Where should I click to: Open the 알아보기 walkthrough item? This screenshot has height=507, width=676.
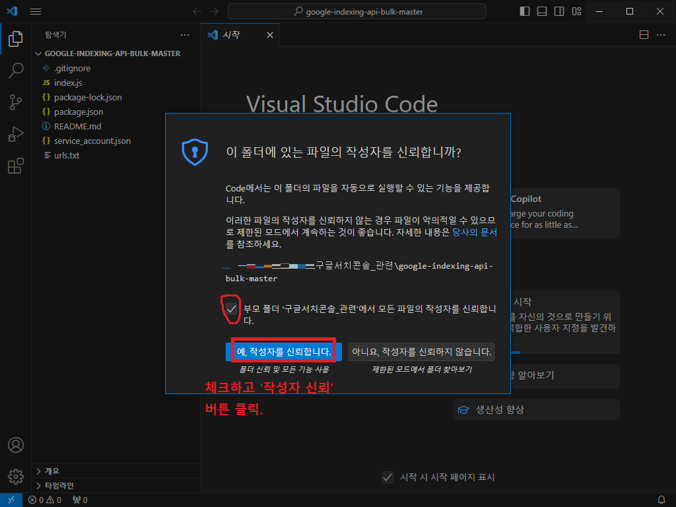565,376
